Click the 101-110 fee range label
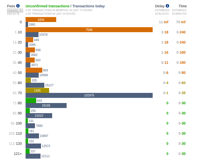 (x=15, y=133)
